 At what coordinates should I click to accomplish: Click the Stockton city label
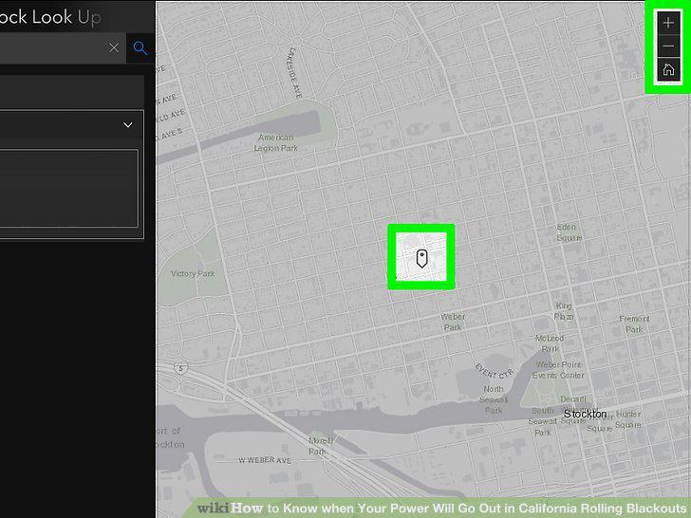pyautogui.click(x=586, y=414)
